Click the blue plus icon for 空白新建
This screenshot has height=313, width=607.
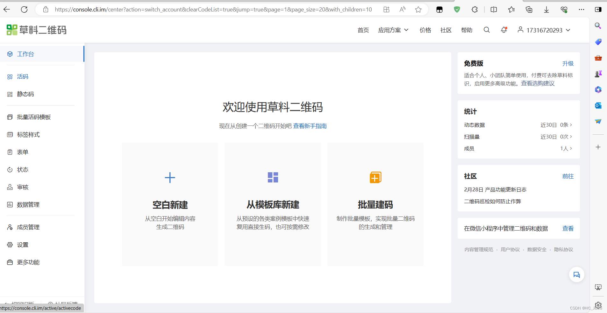[170, 177]
